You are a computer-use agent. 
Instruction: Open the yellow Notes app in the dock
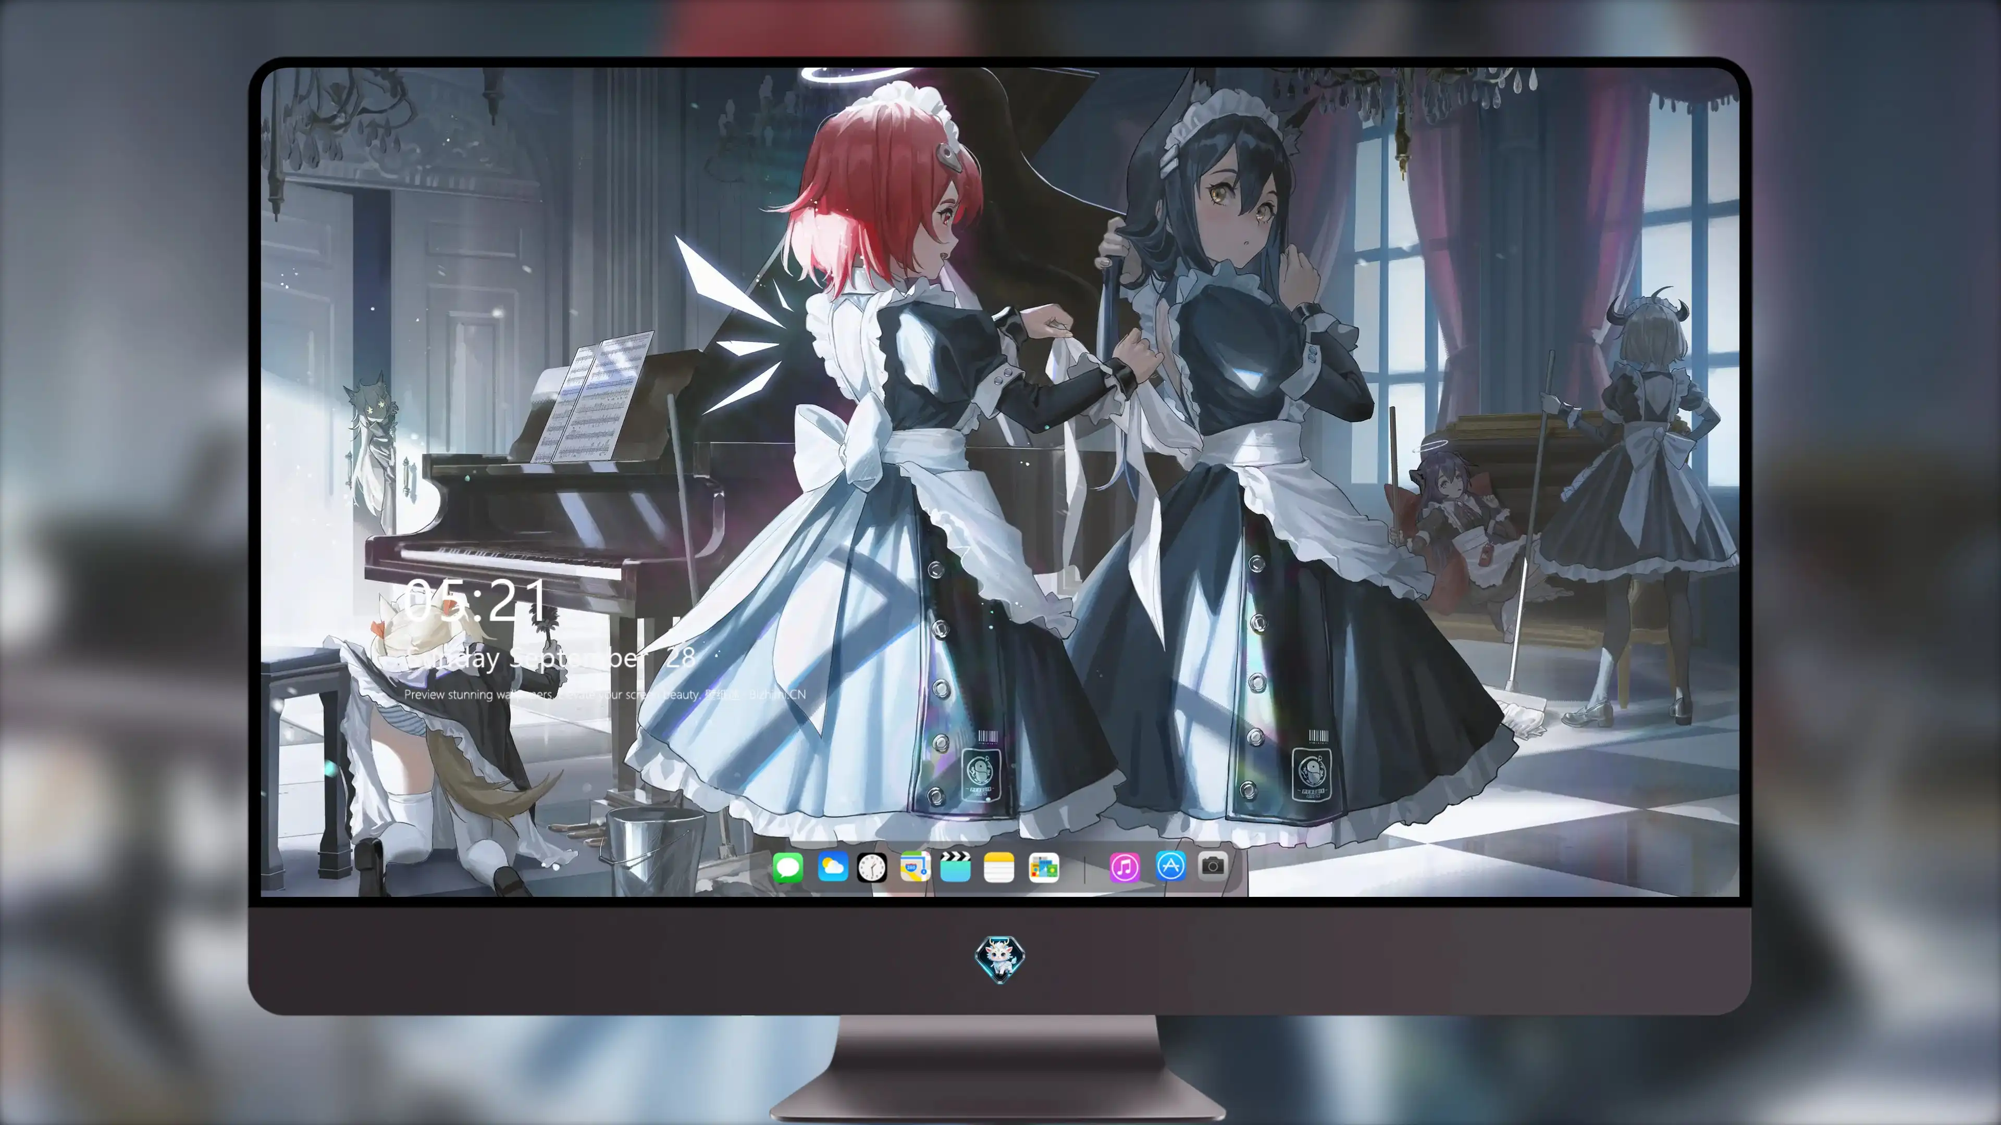coord(999,867)
